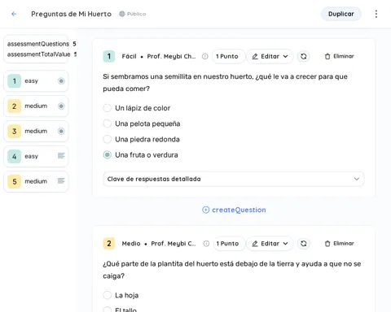Viewport: 391px width, 312px height.
Task: Click the question 2 text about 'plantita del huerto'
Action: (x=232, y=270)
